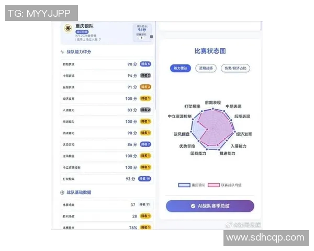Click the 团战能力 radar chart axis label
The height and width of the screenshot is (251, 314).
click(x=198, y=154)
